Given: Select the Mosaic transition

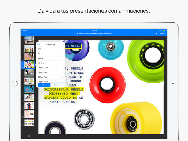Looking at the screenshot, I should click(50, 58).
